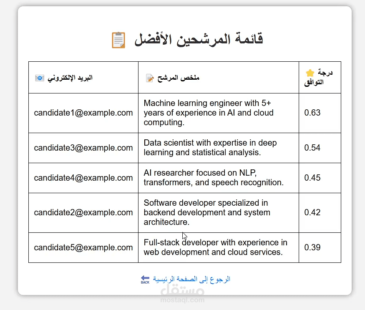Screen dimensions: 365x310
Task: Click the Data scientist summary text
Action: tap(210, 148)
